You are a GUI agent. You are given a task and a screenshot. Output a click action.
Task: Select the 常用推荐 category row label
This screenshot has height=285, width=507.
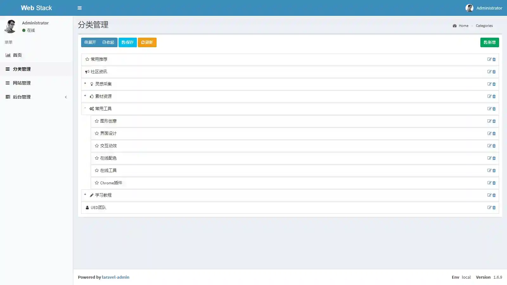99,59
